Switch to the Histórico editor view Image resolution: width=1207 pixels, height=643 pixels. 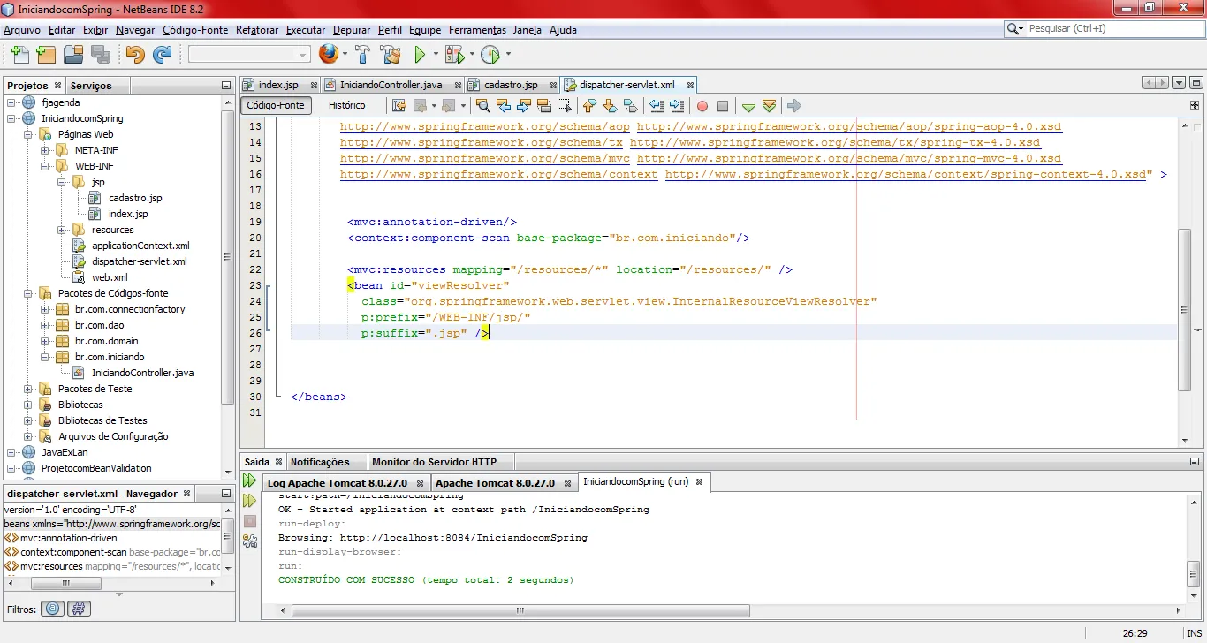pos(346,105)
